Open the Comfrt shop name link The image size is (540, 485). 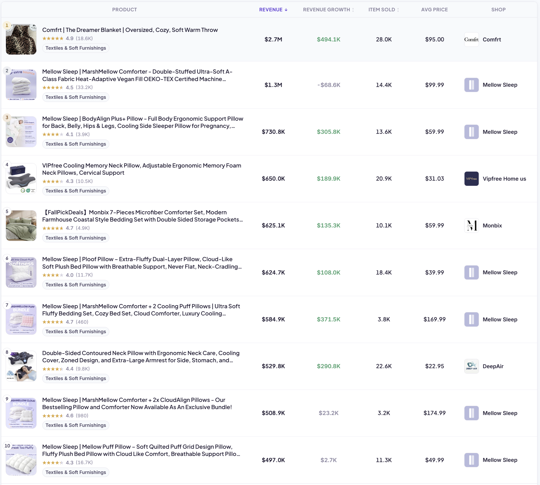click(492, 39)
